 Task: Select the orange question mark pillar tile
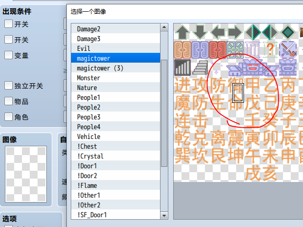coord(270,50)
